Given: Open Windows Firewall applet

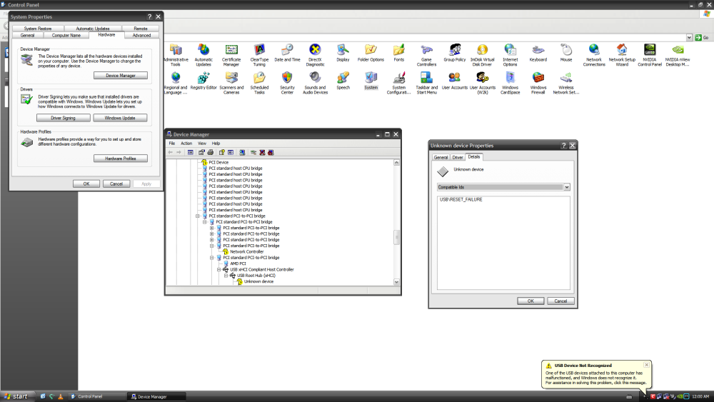Looking at the screenshot, I should 538,77.
